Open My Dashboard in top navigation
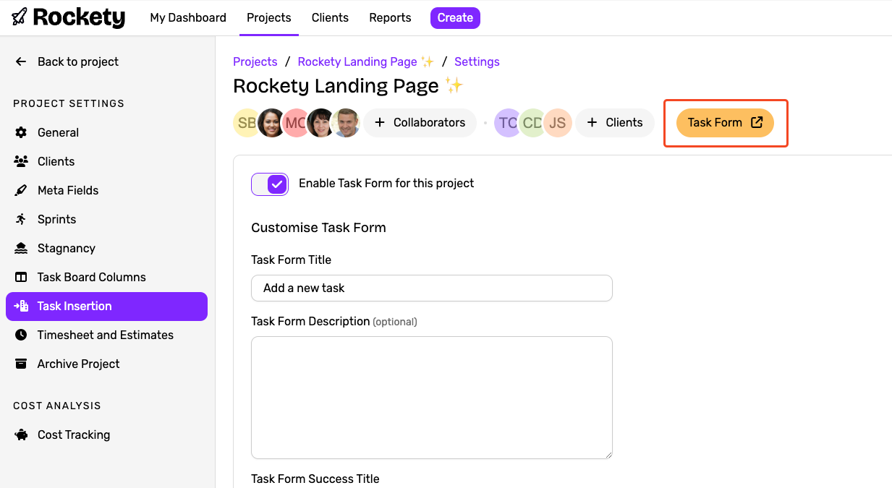Screen dimensions: 892x488 (x=188, y=17)
